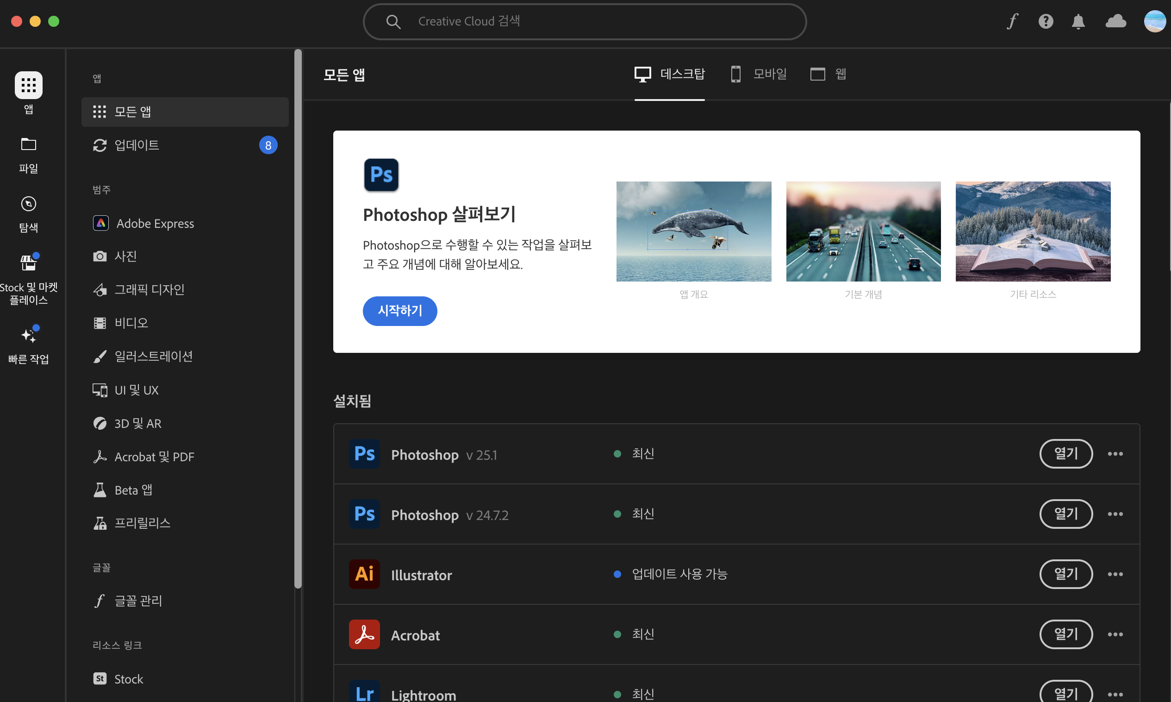Click the v 24.7.2 version label
Screen dimensions: 1171x702
pyautogui.click(x=487, y=515)
